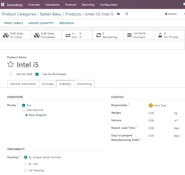
Task: Click the Reordering rules refresh icon
Action: tap(98, 35)
